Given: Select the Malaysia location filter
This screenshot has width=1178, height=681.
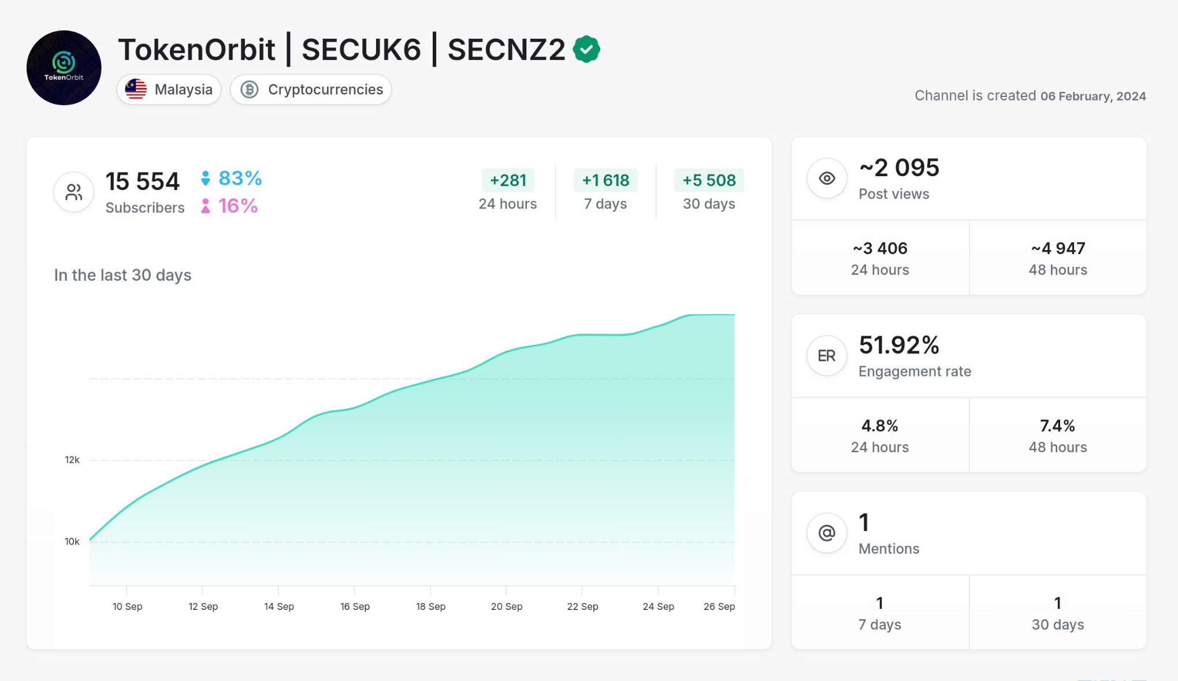Looking at the screenshot, I should click(168, 88).
